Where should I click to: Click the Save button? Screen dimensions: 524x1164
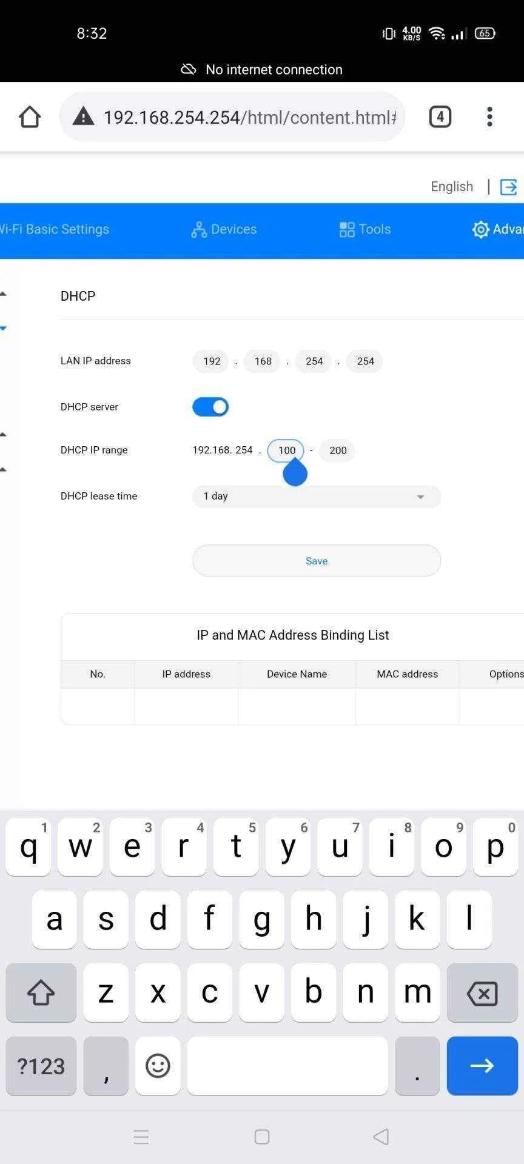point(317,561)
